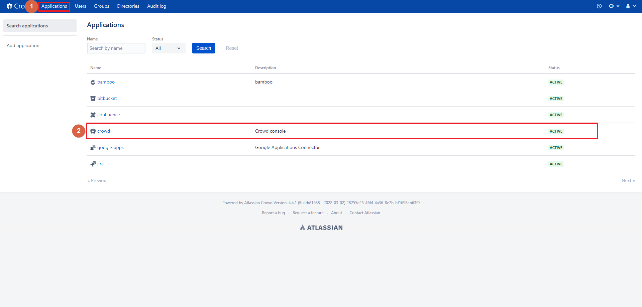Click the bitbucket bucket icon
Viewport: 642px width, 307px height.
(93, 99)
